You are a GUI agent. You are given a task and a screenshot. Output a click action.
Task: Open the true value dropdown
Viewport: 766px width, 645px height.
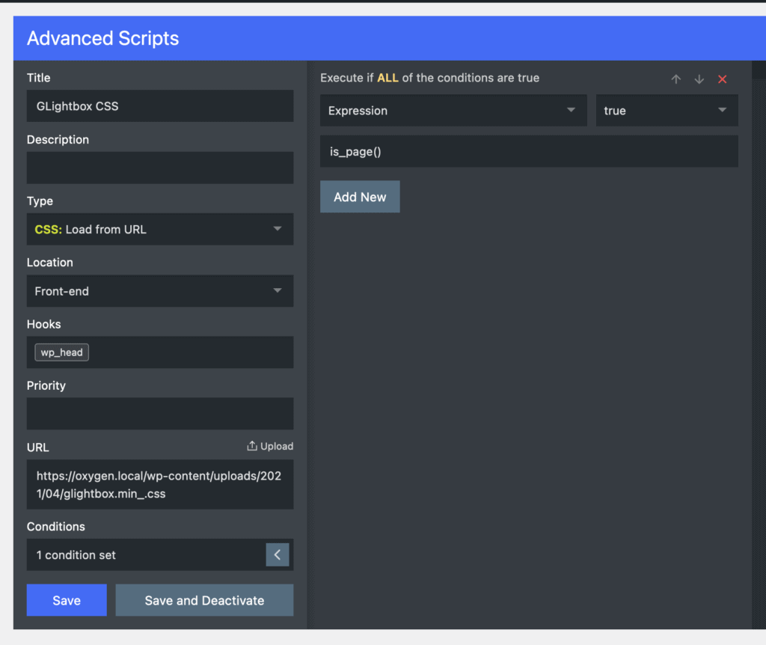pyautogui.click(x=667, y=110)
